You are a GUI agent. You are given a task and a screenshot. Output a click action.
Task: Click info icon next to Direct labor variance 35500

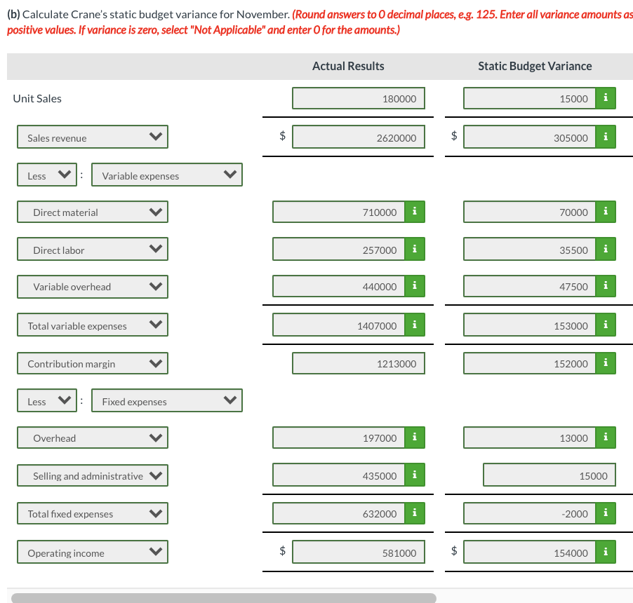point(606,250)
